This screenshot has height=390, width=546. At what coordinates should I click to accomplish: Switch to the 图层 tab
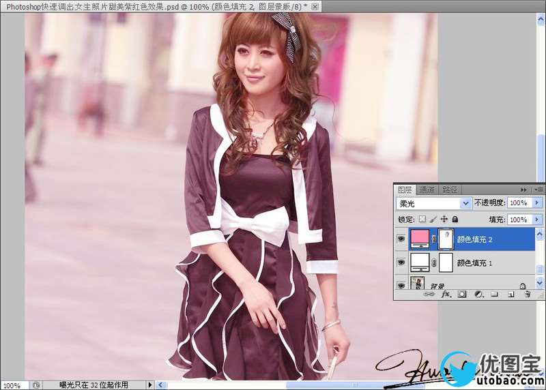405,190
